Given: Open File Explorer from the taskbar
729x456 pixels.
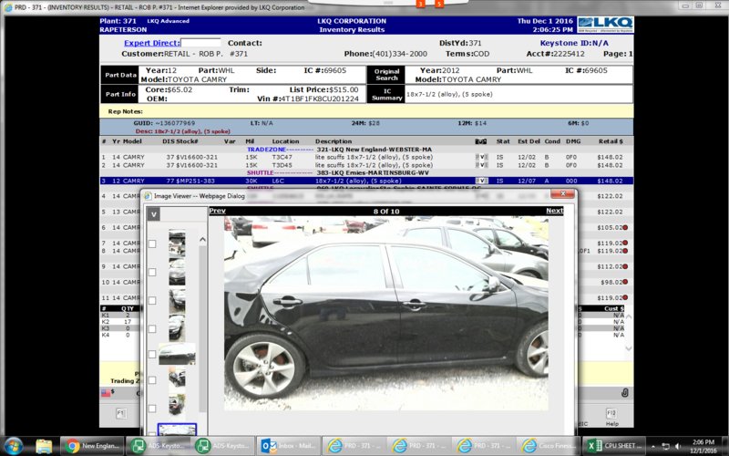Looking at the screenshot, I should tap(44, 446).
